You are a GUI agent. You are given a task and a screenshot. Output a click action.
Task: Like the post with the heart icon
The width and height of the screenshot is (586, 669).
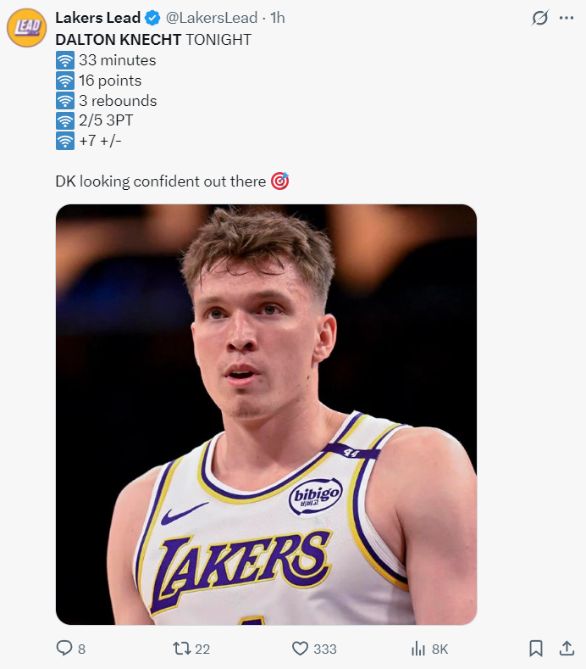(299, 648)
